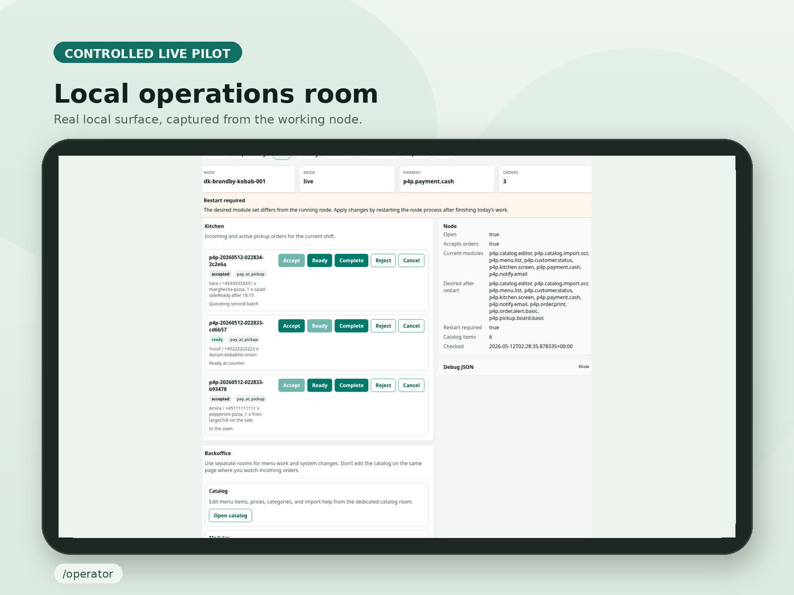Click Ready on order cd6b57
The height and width of the screenshot is (595, 794).
[x=320, y=326]
